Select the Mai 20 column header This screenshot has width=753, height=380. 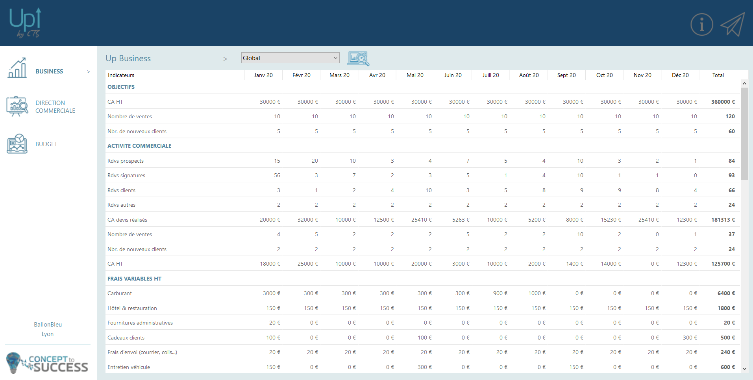point(415,75)
